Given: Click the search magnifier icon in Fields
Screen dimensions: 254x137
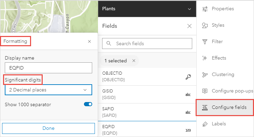Looking at the screenshot, I should (109, 43).
